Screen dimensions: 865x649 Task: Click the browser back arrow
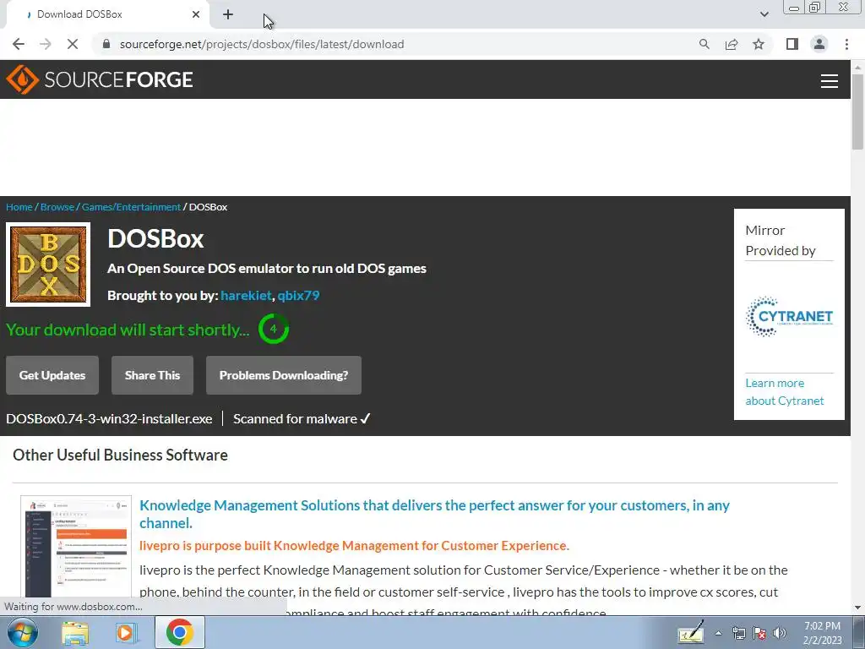click(x=19, y=44)
